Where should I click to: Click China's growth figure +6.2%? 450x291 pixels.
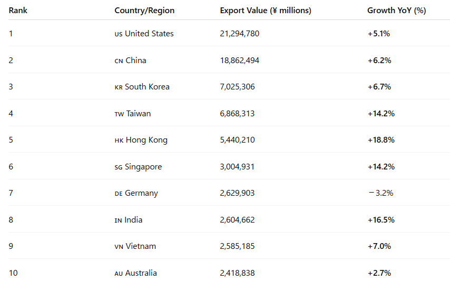(379, 61)
